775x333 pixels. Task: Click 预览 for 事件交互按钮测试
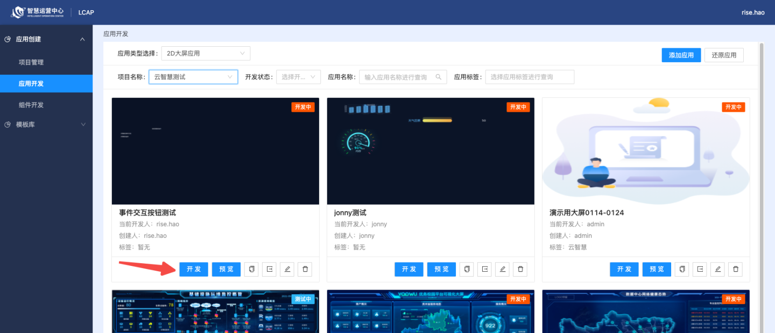(226, 269)
